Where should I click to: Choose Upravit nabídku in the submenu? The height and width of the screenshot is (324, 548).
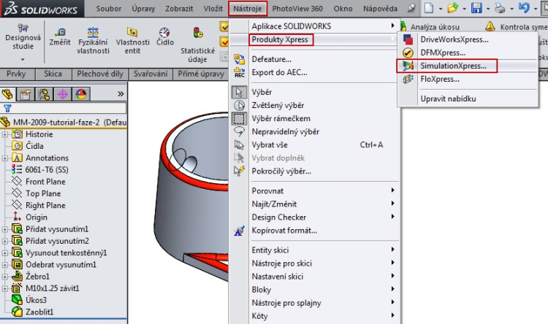(x=448, y=99)
